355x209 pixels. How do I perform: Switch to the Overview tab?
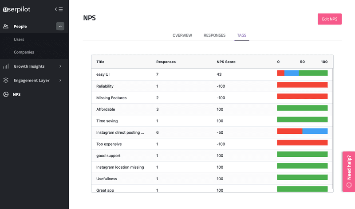click(182, 35)
